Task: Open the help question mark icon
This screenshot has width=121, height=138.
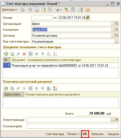Action: click(x=88, y=10)
